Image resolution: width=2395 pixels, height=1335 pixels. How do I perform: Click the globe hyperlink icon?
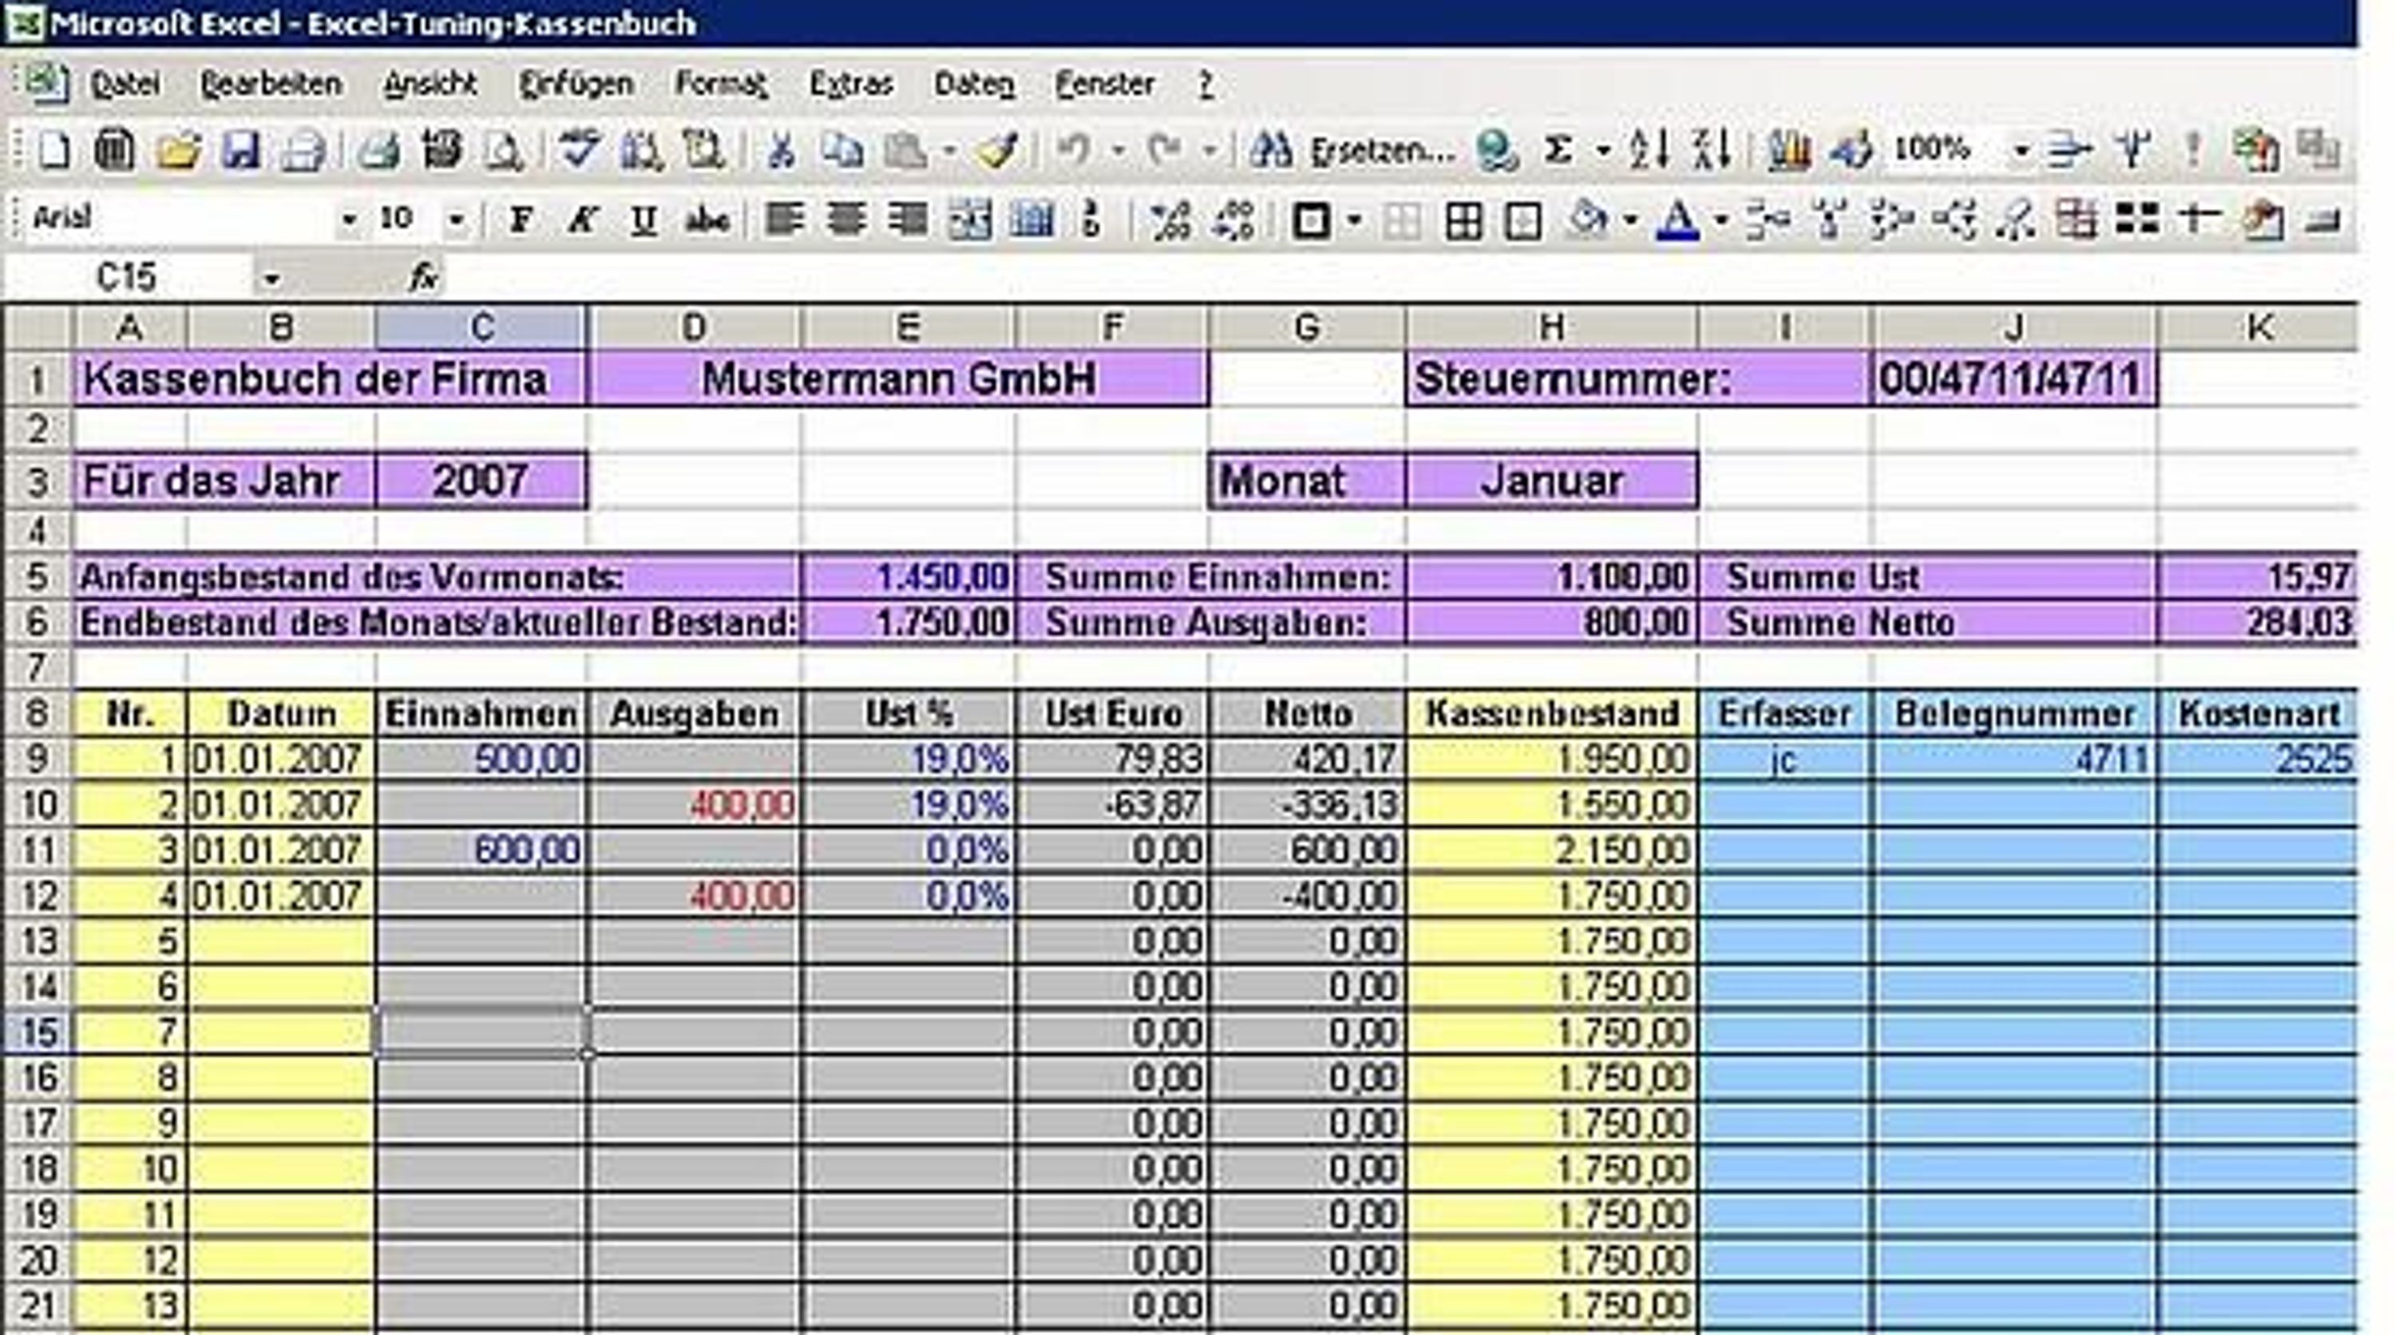tap(1497, 149)
